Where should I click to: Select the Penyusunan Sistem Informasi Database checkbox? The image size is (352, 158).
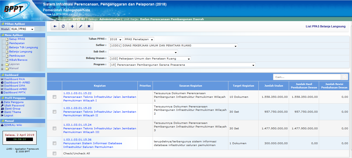(x=54, y=143)
